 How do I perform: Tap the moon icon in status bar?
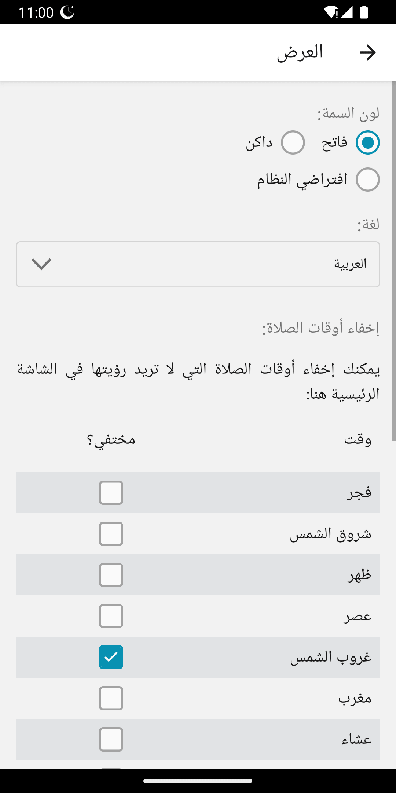pos(67,12)
